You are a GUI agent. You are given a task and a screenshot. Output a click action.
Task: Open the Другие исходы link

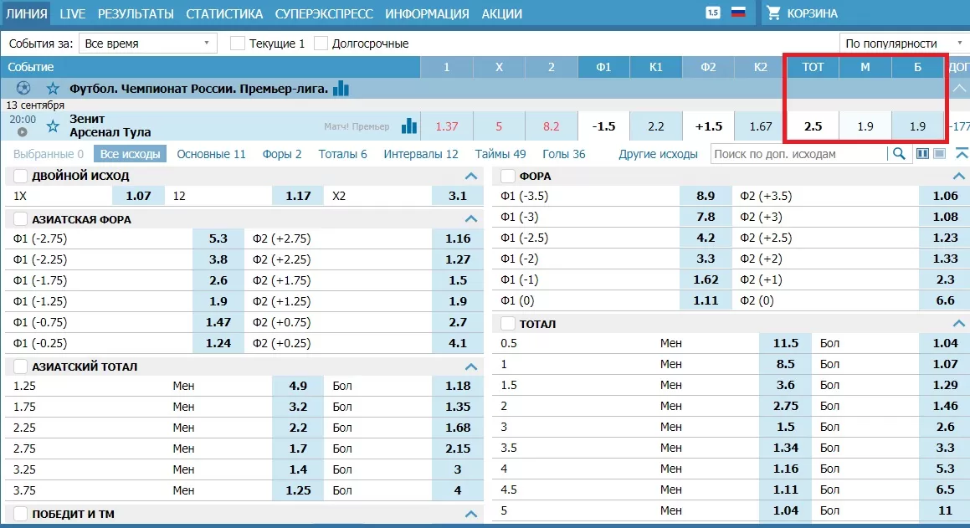pos(658,154)
